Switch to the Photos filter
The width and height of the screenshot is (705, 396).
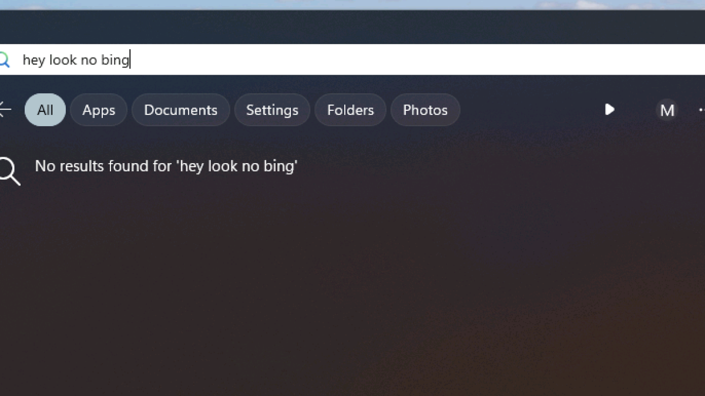click(x=425, y=110)
